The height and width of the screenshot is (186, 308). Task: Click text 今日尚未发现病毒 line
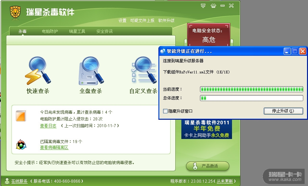76,112
